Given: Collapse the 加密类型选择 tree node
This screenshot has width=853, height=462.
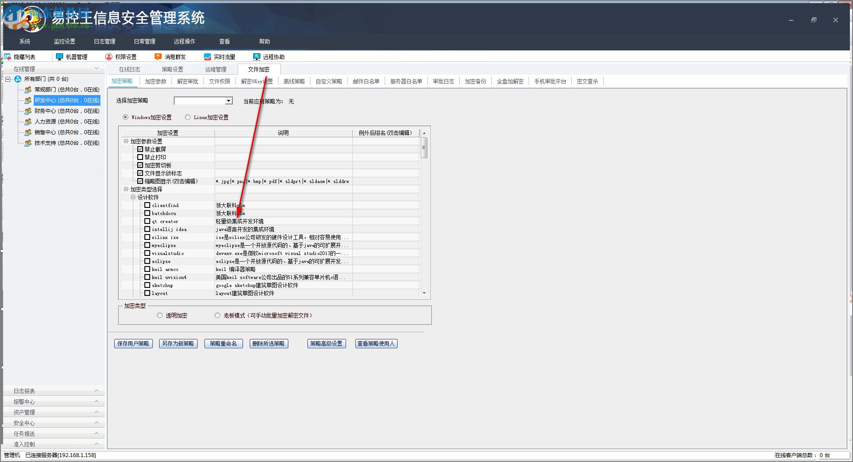Looking at the screenshot, I should point(126,189).
